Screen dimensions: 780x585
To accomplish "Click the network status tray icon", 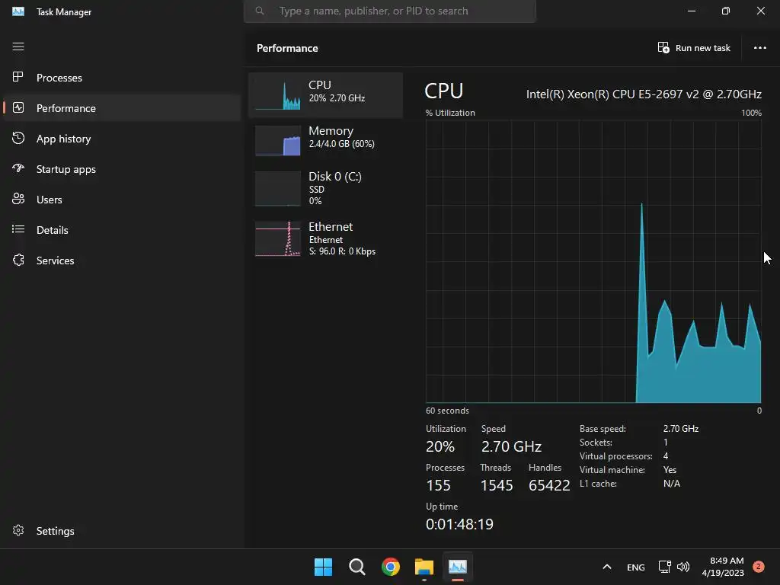I will (664, 567).
